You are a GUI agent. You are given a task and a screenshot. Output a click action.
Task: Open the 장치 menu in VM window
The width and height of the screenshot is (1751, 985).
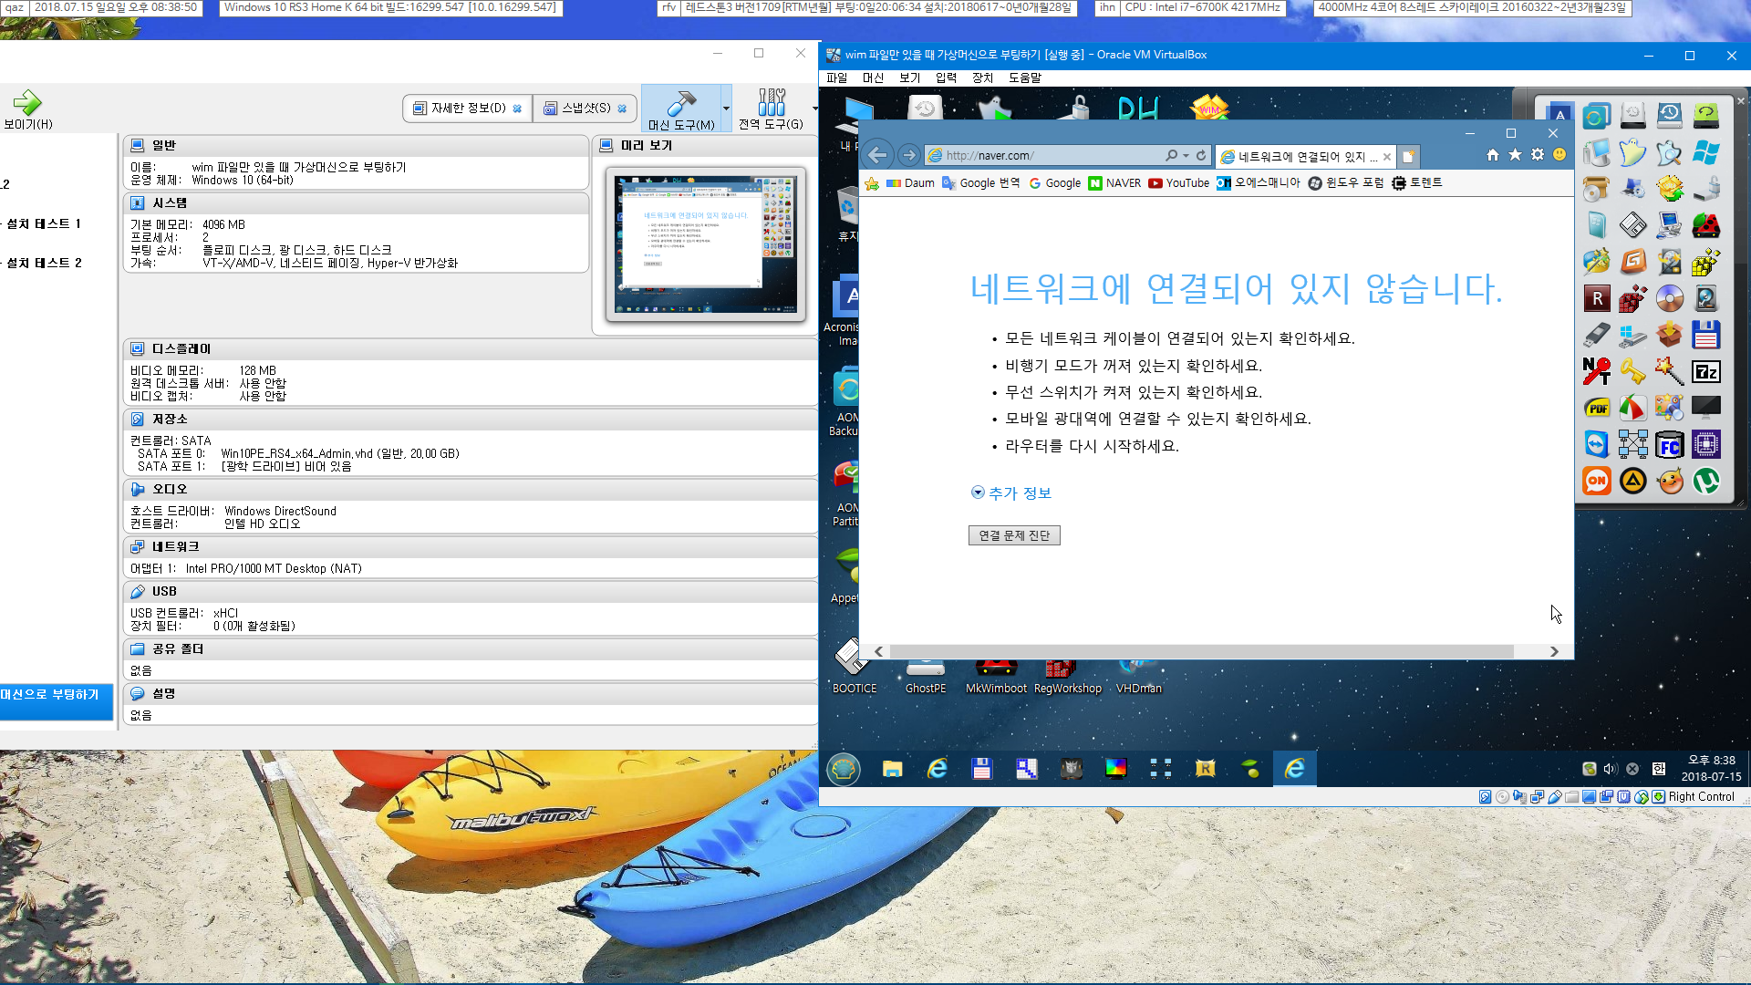tap(983, 78)
